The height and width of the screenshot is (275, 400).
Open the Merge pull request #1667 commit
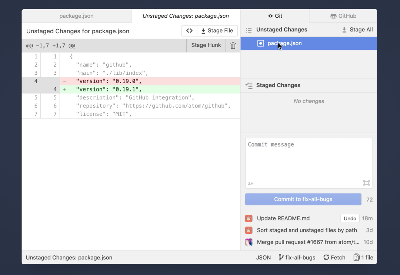(308, 242)
